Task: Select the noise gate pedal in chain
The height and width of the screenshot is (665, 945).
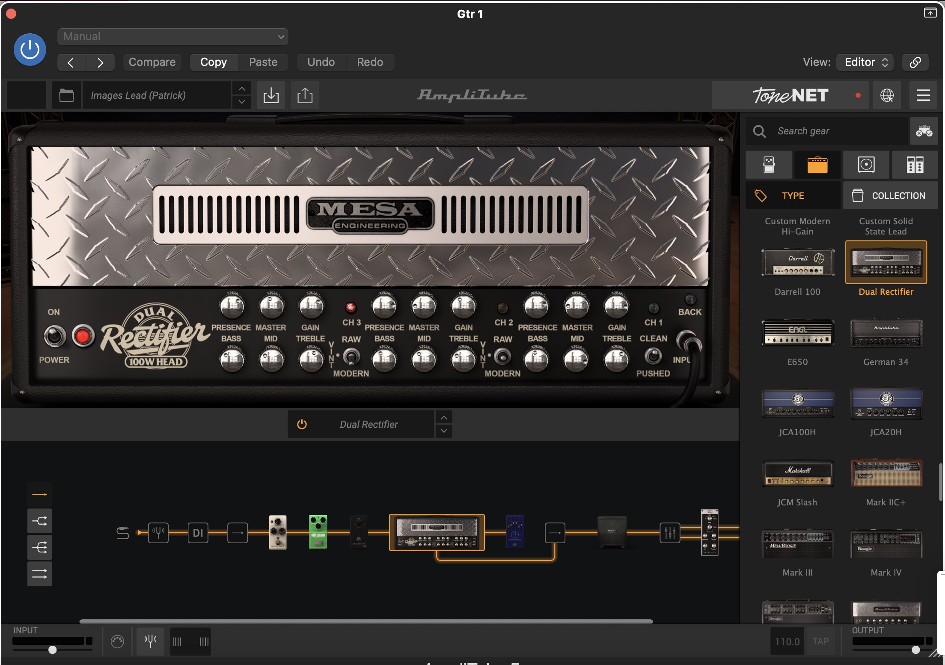Action: coord(278,532)
